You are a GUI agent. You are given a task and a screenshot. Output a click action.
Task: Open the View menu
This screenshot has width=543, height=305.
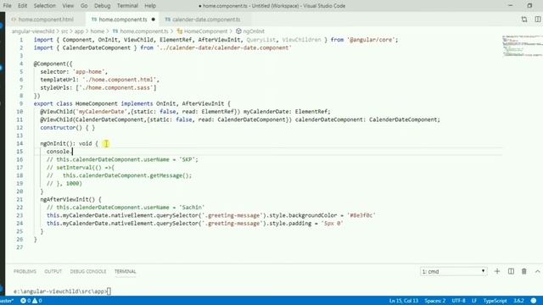(68, 6)
